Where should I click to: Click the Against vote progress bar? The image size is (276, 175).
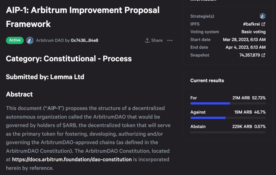228,118
